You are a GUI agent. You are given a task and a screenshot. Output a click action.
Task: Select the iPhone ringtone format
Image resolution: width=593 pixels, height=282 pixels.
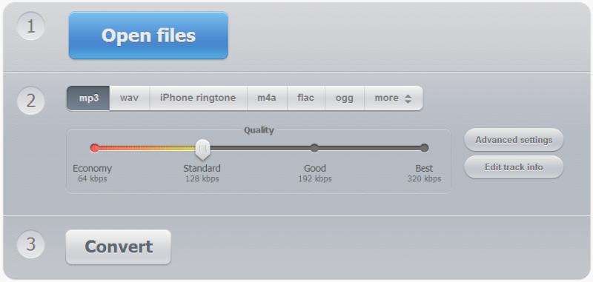click(198, 98)
